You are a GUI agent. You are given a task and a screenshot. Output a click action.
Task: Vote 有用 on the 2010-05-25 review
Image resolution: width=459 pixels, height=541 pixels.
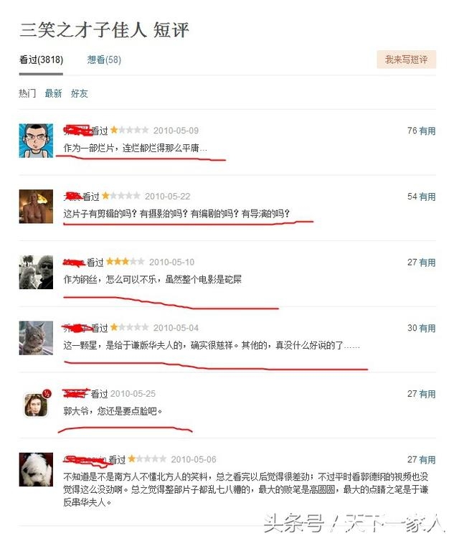[427, 394]
